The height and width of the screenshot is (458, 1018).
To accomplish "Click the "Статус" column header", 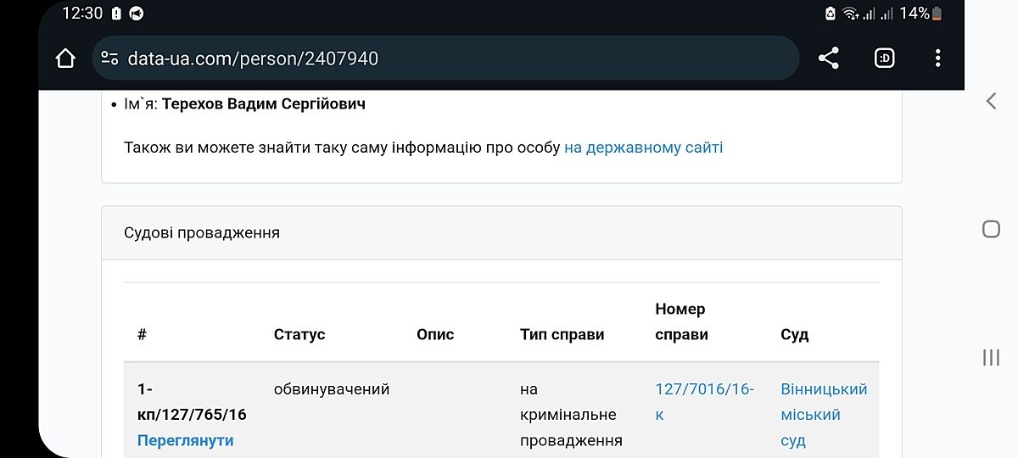I will [299, 334].
